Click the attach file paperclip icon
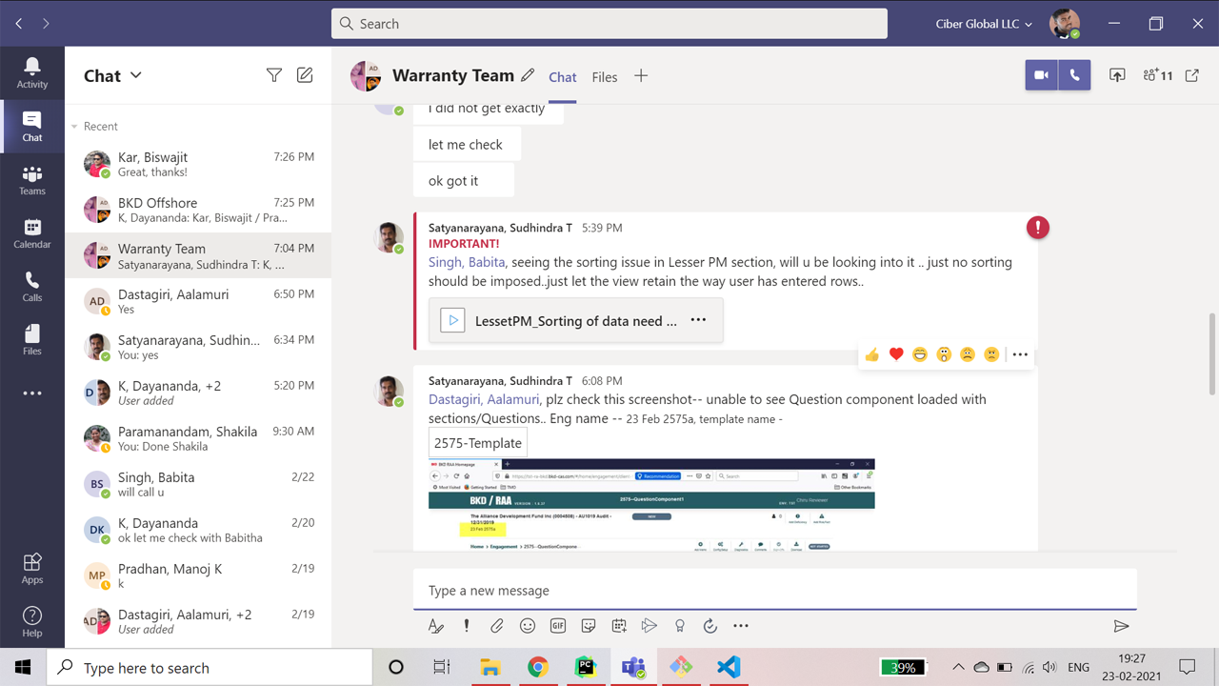 pyautogui.click(x=497, y=626)
